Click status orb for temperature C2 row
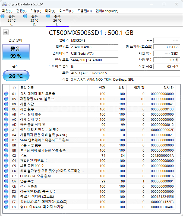 (6, 156)
